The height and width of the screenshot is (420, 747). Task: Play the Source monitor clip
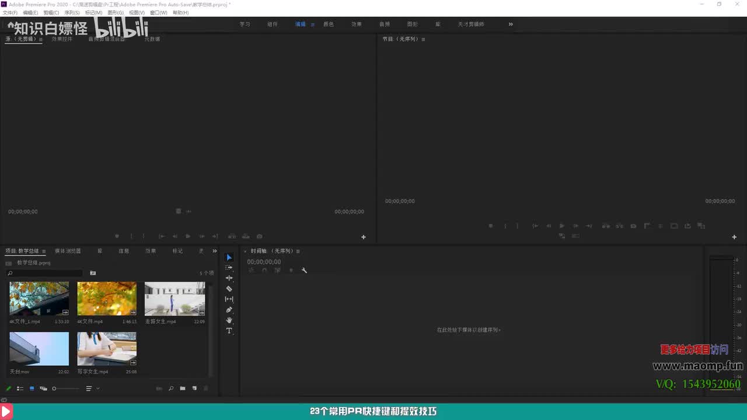(x=188, y=236)
